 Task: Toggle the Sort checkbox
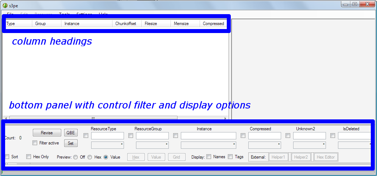pos(7,157)
